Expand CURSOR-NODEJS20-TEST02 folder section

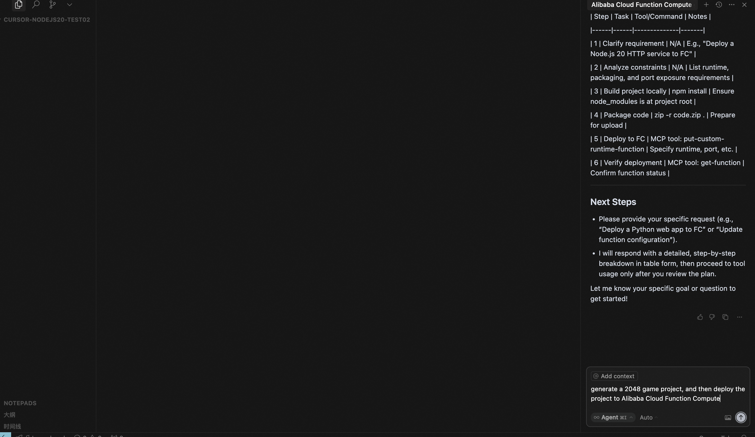[x=47, y=20]
